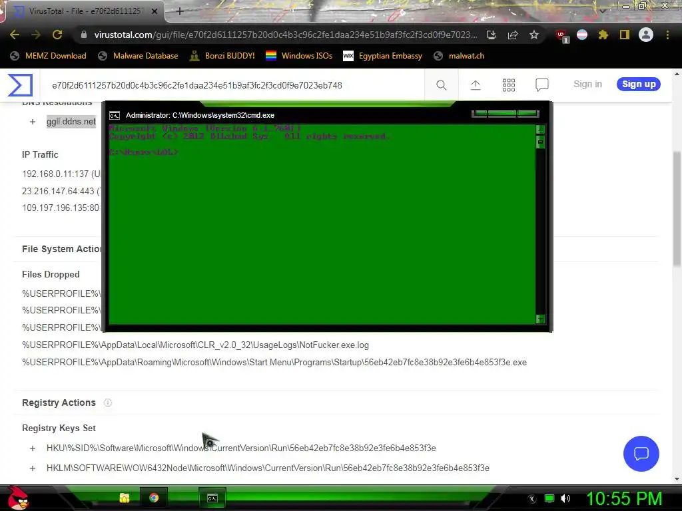This screenshot has height=511, width=682.
Task: Open MEMZ Download bookmark
Action: point(48,56)
